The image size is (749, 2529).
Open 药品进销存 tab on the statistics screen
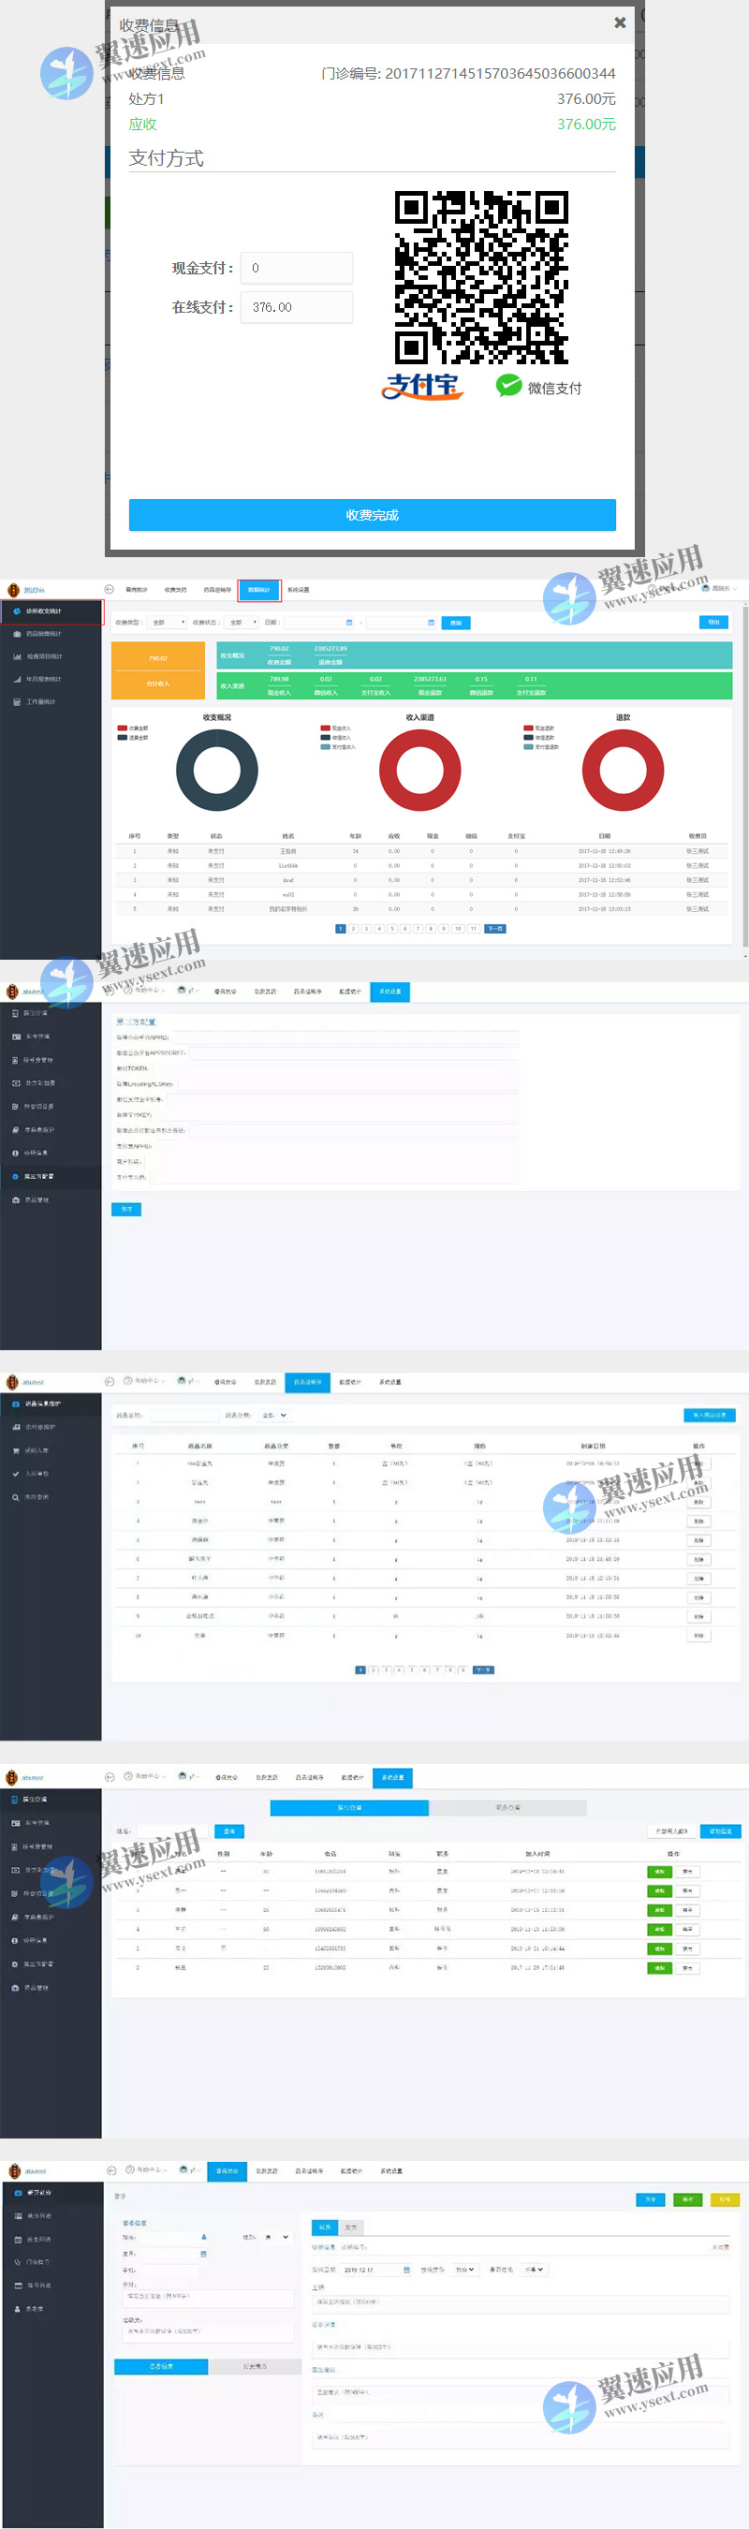point(217,590)
